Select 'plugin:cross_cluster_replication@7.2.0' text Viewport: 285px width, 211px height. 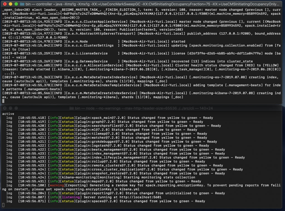pyautogui.click(x=117, y=169)
